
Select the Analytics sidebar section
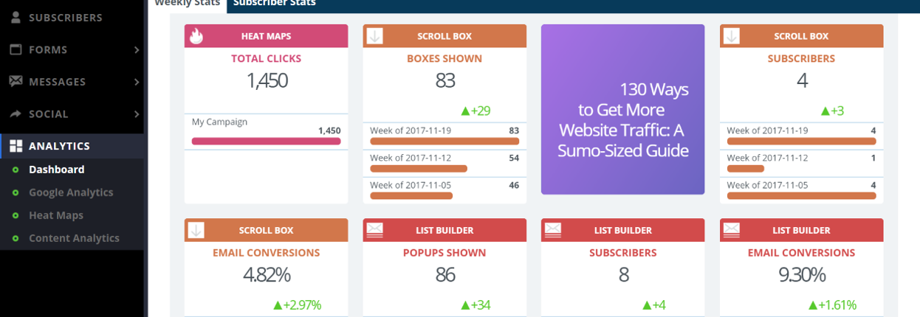pos(72,146)
